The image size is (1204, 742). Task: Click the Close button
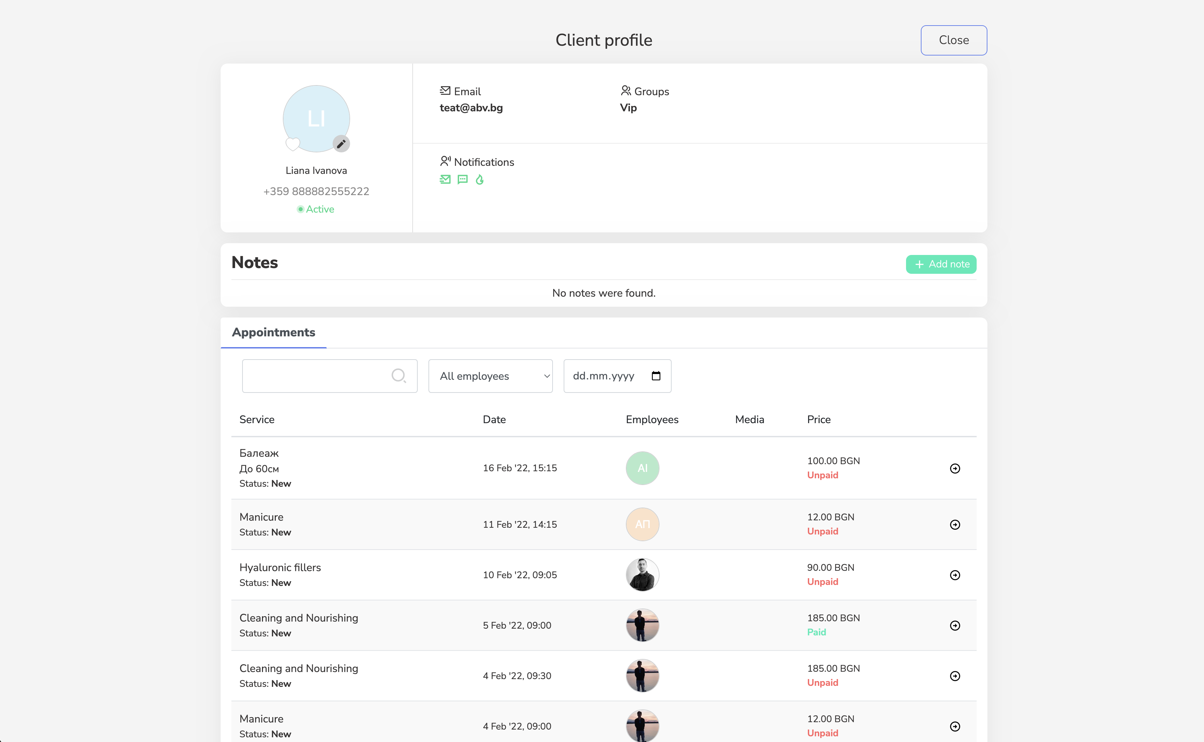point(953,40)
